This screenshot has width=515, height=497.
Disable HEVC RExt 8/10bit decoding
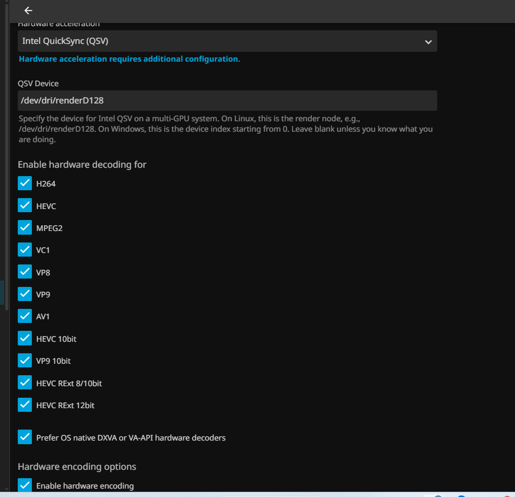[x=25, y=383]
